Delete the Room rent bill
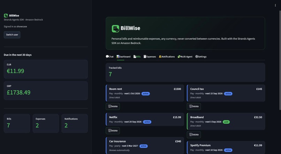 113,106
